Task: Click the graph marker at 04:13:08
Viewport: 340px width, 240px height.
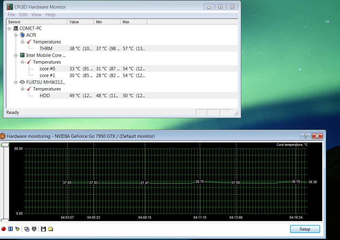Action: pos(236,183)
